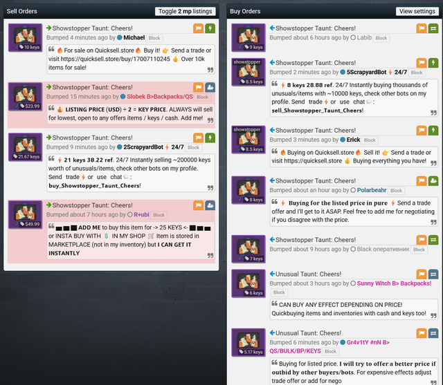Viewport: 443px width, 385px height.
Task: Open trade offer icon for Sunny Witch listing
Action: coord(433,274)
